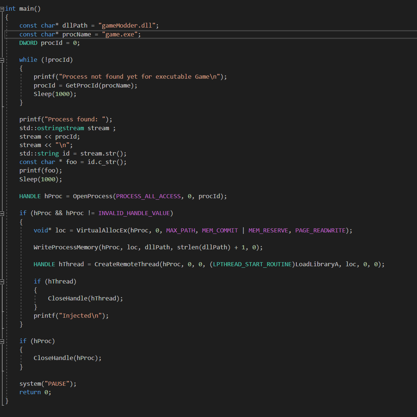This screenshot has width=417, height=417.
Task: Click the OpenProcess function name
Action: (93, 196)
